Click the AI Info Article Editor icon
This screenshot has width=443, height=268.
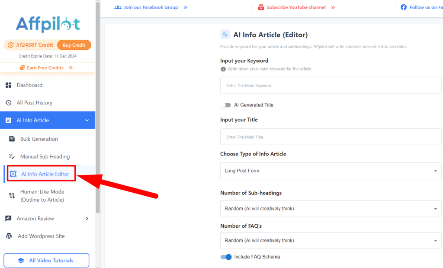coord(13,174)
